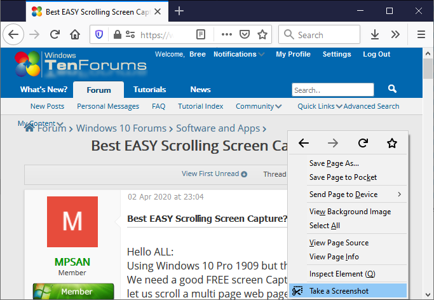The image size is (434, 300).
Task: Click page scrollbar up arrow
Action: tap(428, 53)
